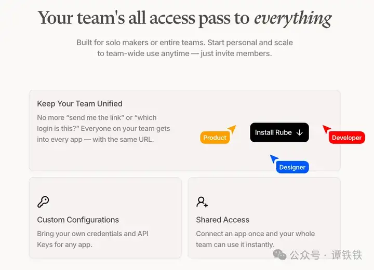Screen dimensions: 374x270
Task: Click the key icon for Custom Configurations
Action: pyautogui.click(x=43, y=202)
